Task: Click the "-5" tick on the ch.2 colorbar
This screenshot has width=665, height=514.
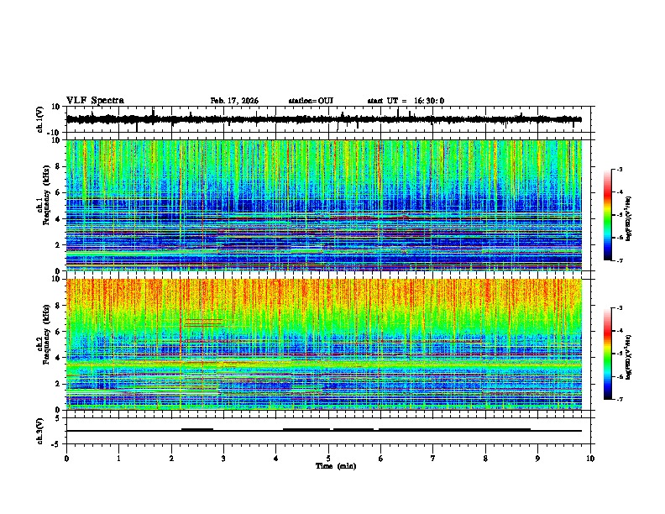Action: coord(619,354)
